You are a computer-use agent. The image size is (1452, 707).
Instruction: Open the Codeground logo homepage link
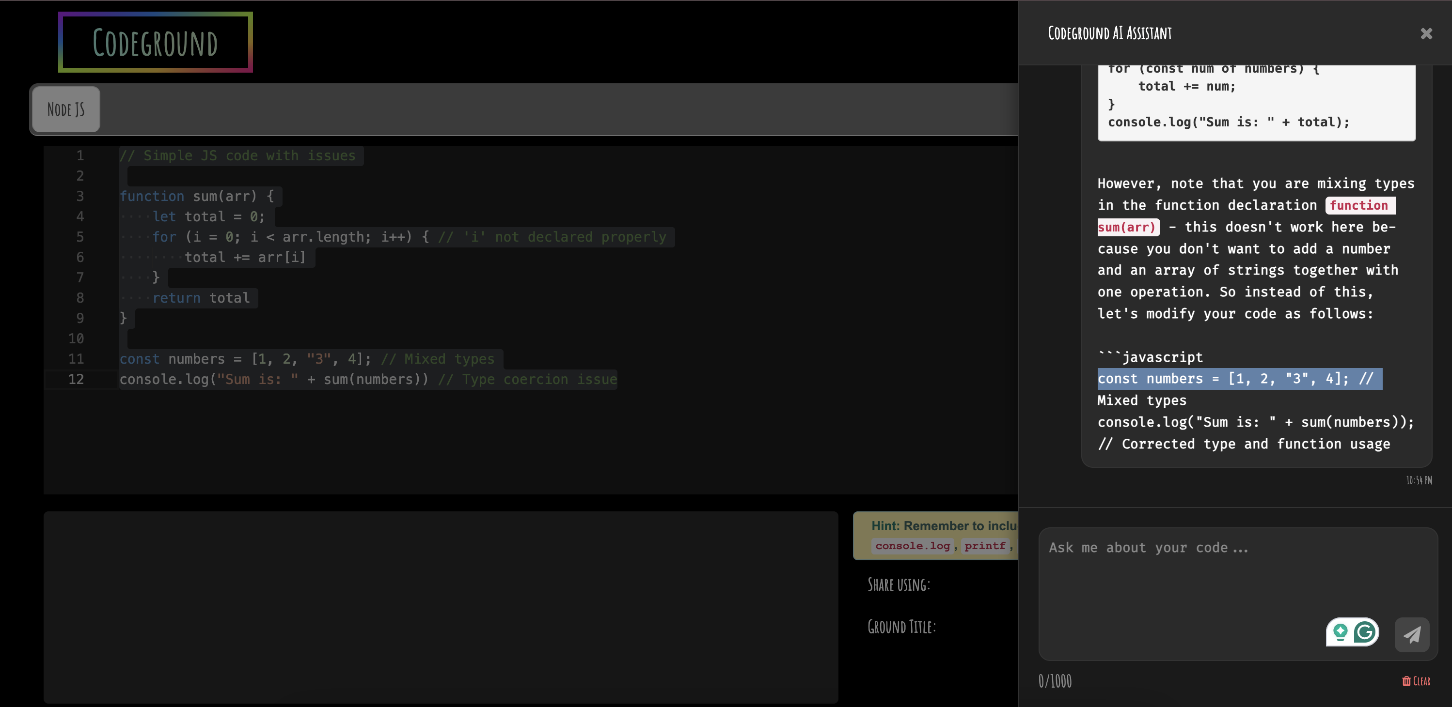tap(156, 42)
